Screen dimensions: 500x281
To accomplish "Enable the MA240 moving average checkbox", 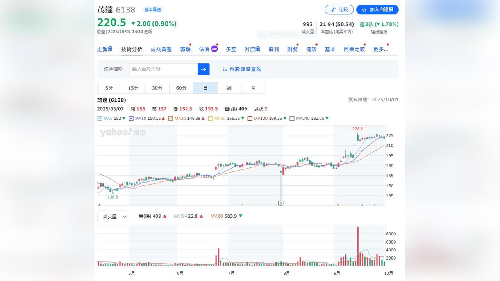I will [x=292, y=118].
